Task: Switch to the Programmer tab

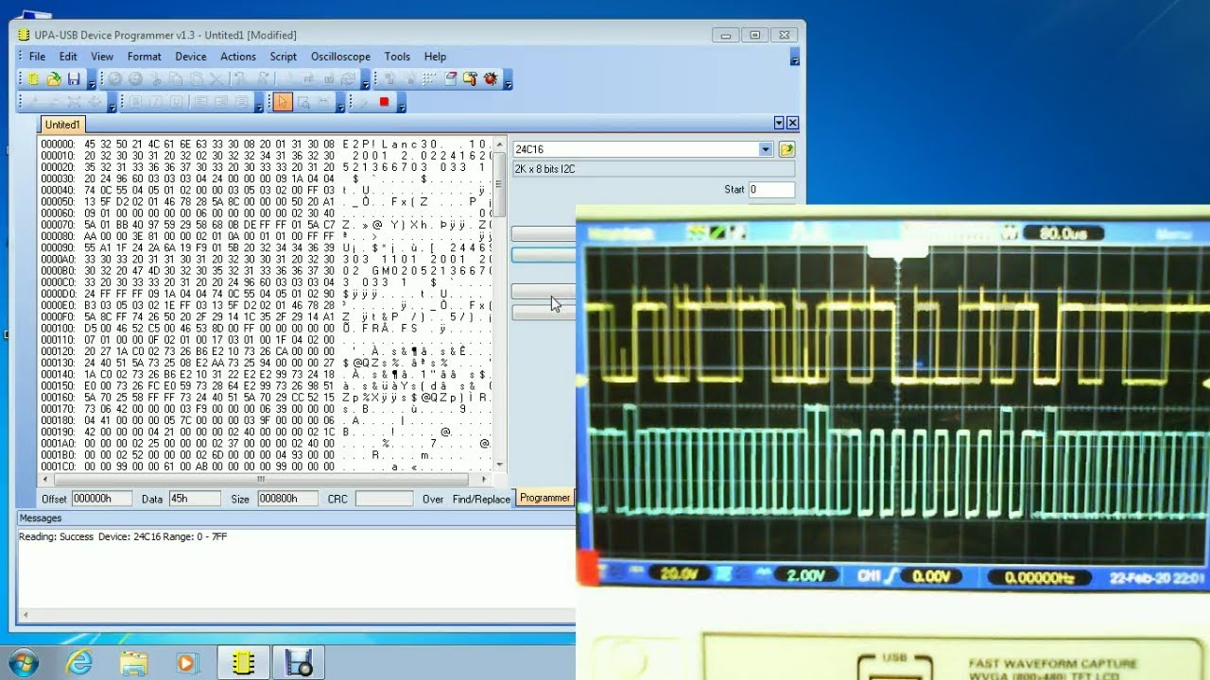Action: [x=544, y=498]
